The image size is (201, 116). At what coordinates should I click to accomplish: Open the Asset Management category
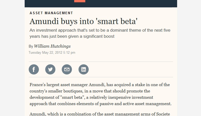pyautogui.click(x=51, y=13)
